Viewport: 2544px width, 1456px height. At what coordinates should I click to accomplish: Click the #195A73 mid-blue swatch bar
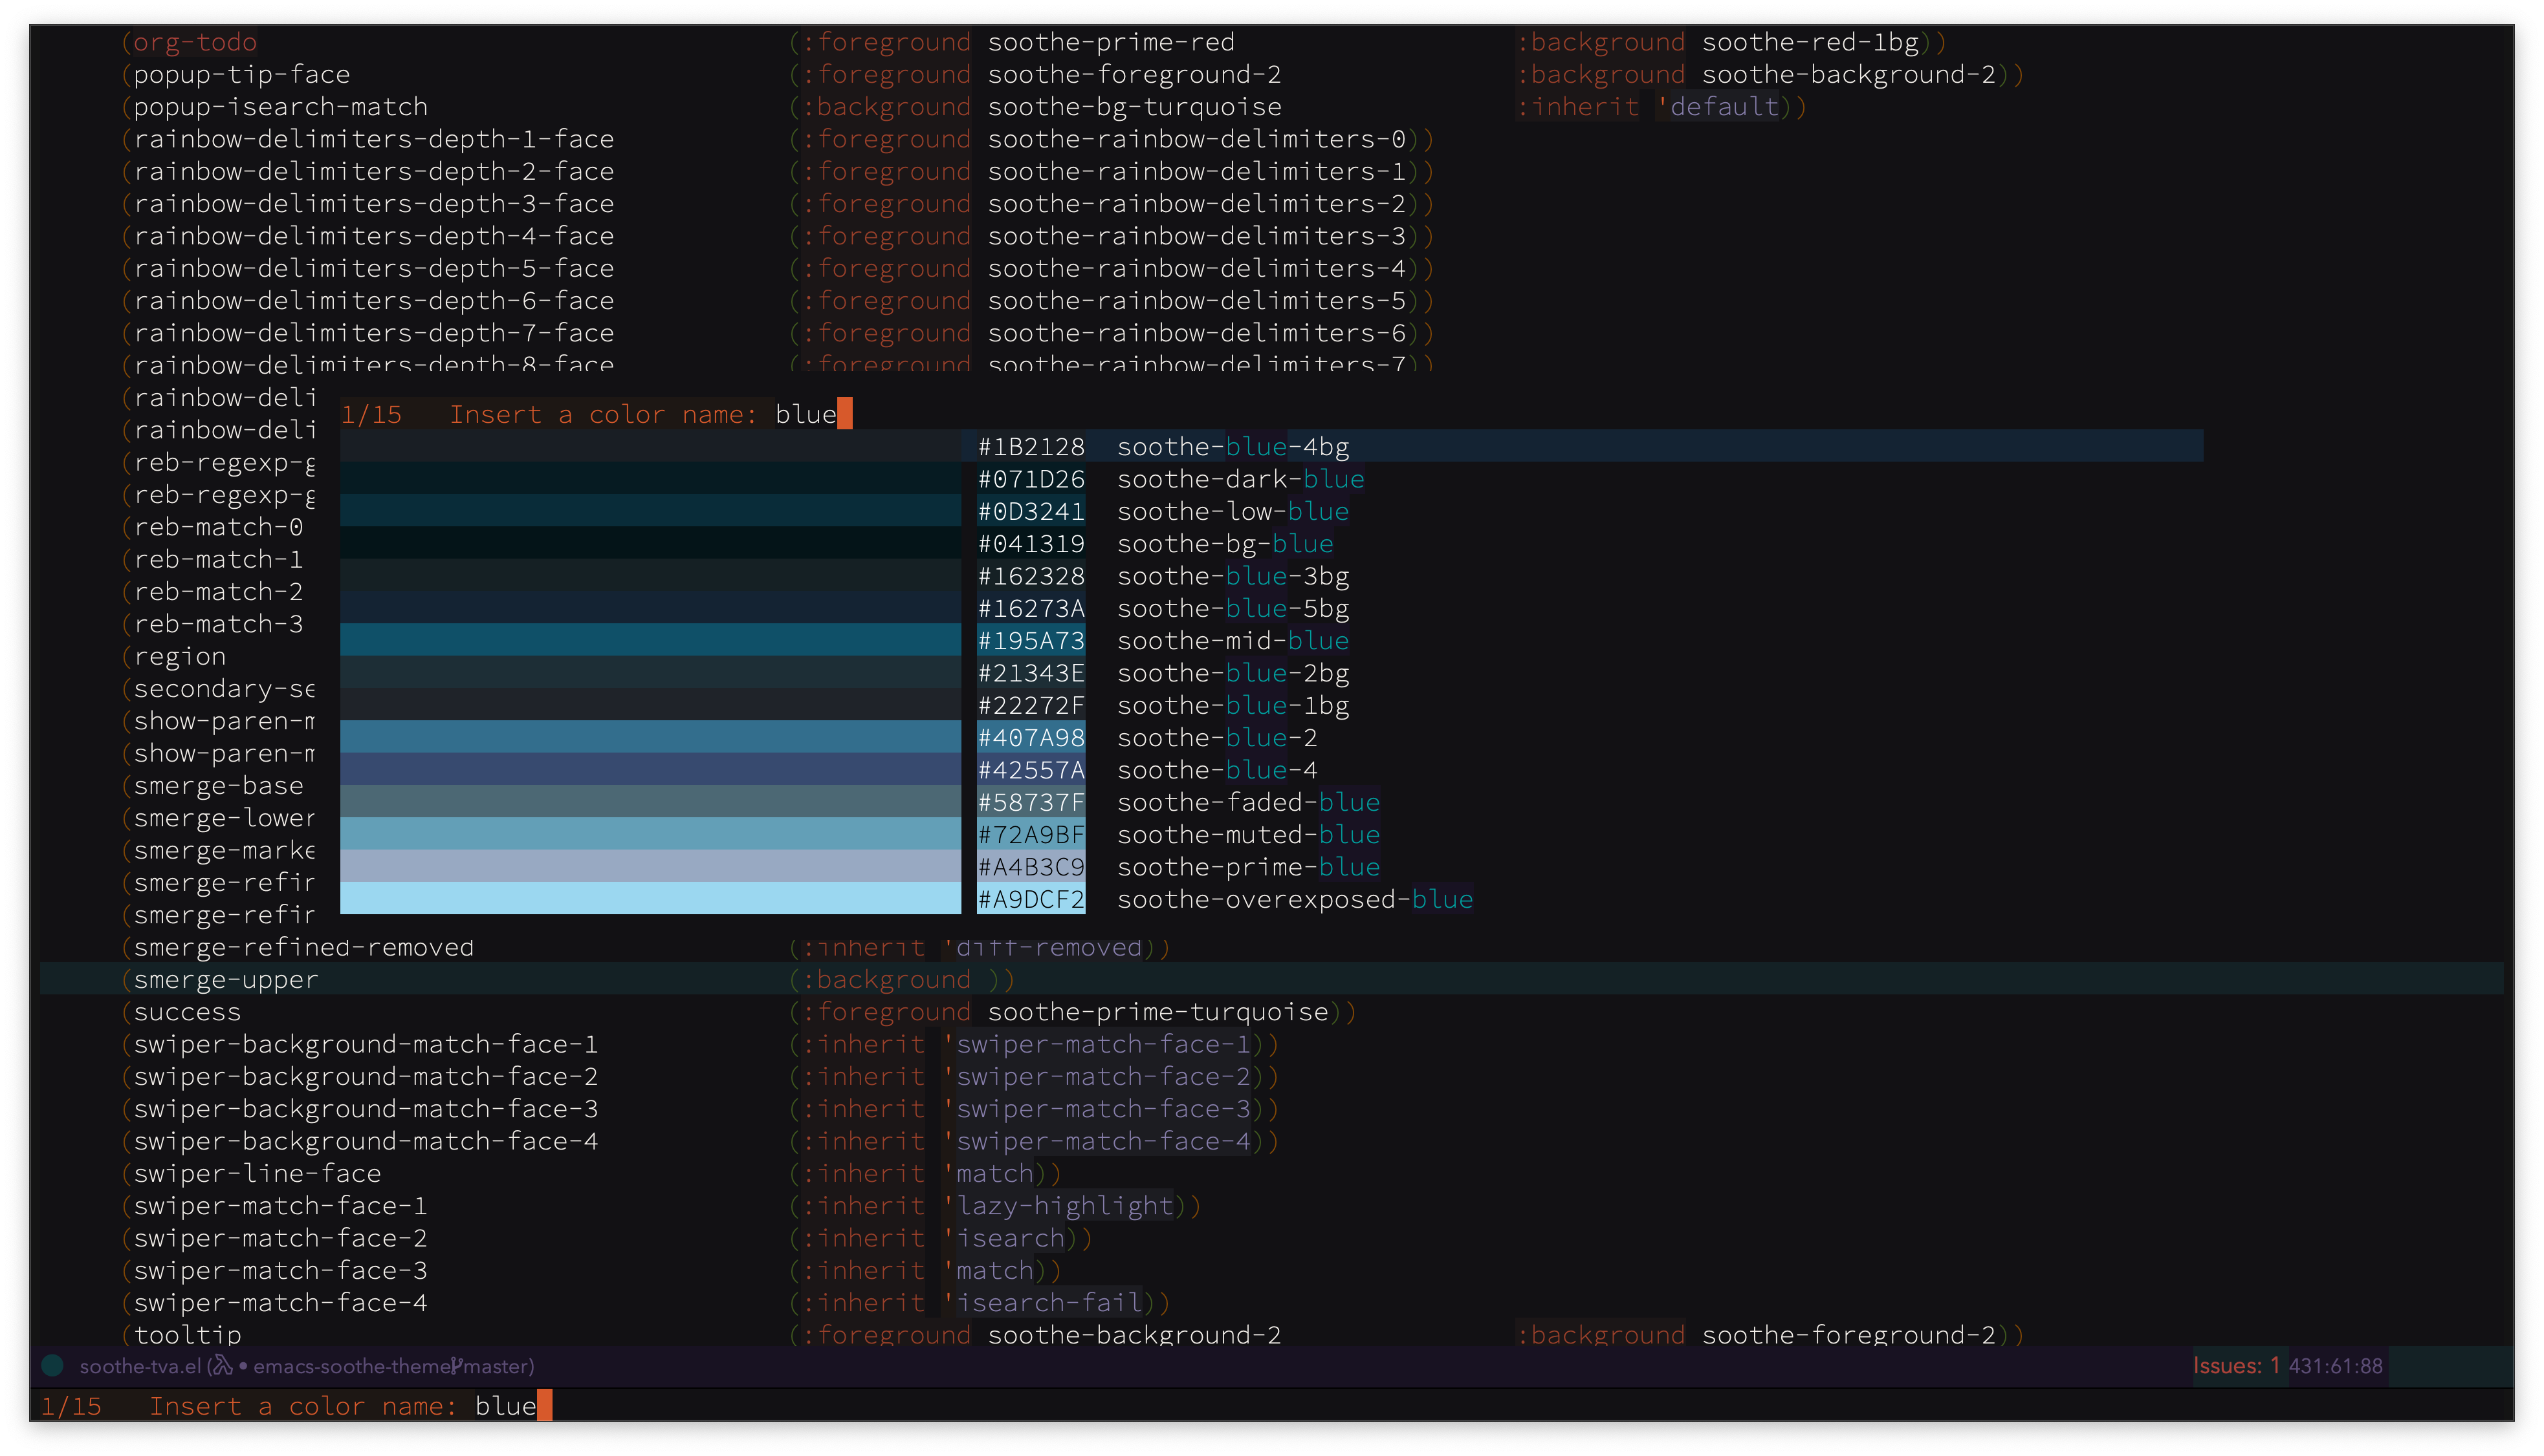650,640
